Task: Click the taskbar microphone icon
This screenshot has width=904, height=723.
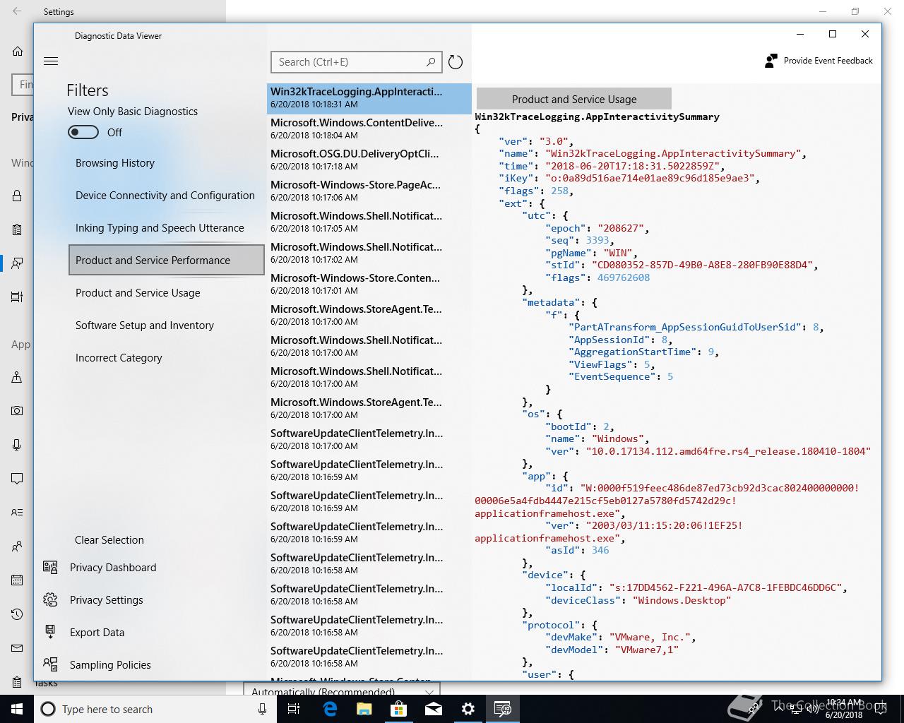Action: (x=262, y=709)
